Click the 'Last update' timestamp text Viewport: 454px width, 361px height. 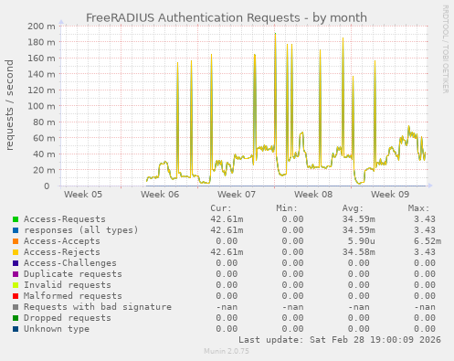click(x=340, y=340)
